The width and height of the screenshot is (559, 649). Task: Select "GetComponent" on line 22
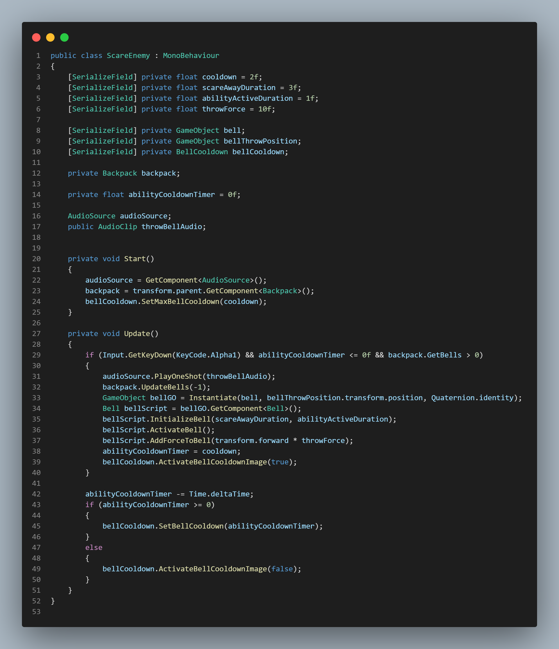(x=172, y=280)
